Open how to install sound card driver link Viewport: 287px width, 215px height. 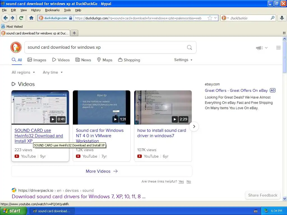pyautogui.click(x=162, y=133)
